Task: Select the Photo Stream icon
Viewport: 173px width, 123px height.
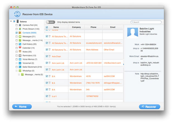Action: [x=20, y=29]
